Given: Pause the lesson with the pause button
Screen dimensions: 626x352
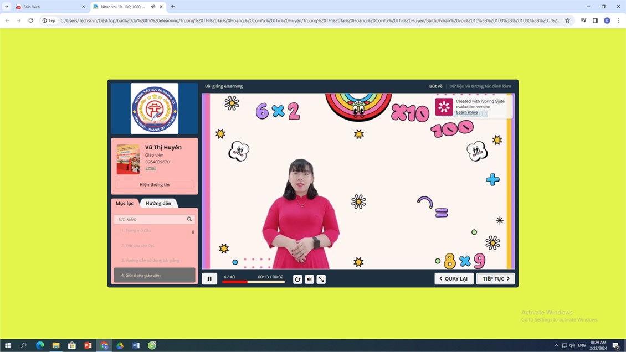Looking at the screenshot, I should tap(209, 278).
